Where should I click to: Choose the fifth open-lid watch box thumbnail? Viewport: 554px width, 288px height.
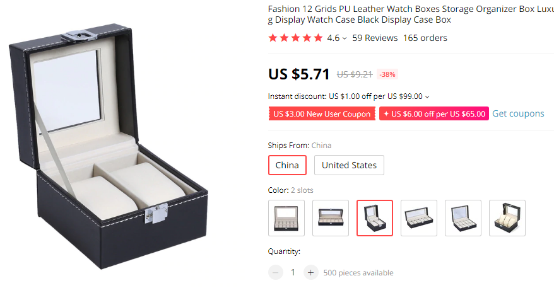click(x=463, y=218)
